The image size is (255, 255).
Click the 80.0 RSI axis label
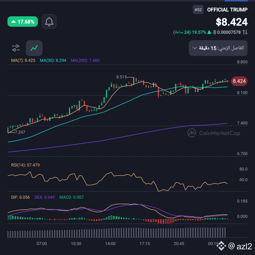click(243, 169)
